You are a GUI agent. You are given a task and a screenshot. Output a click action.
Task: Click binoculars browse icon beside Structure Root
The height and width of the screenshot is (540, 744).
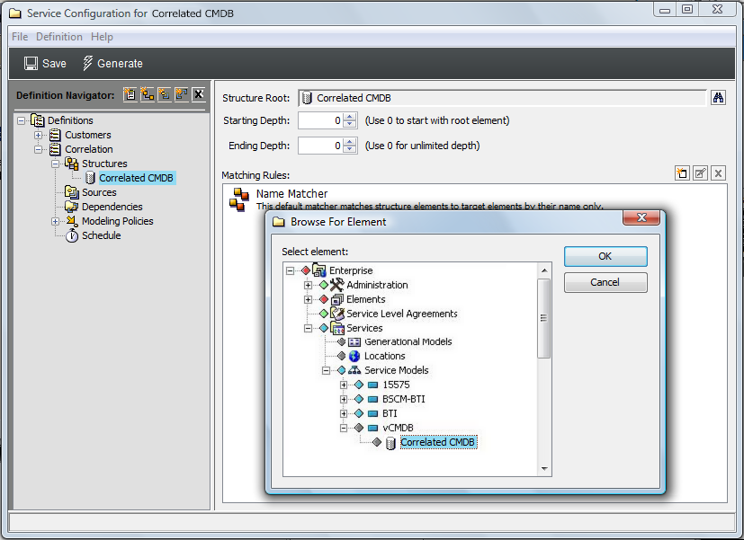point(719,98)
